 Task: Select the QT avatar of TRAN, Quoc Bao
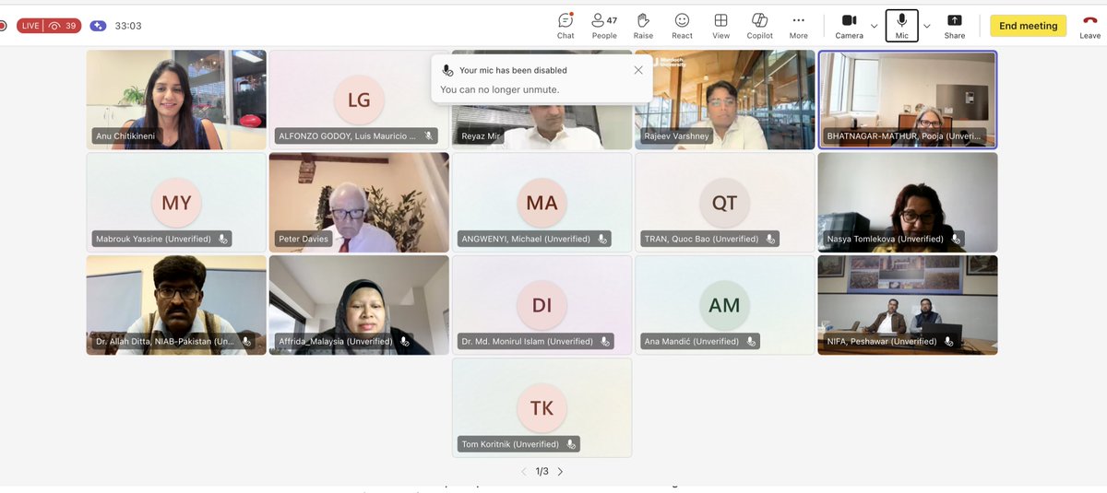724,202
